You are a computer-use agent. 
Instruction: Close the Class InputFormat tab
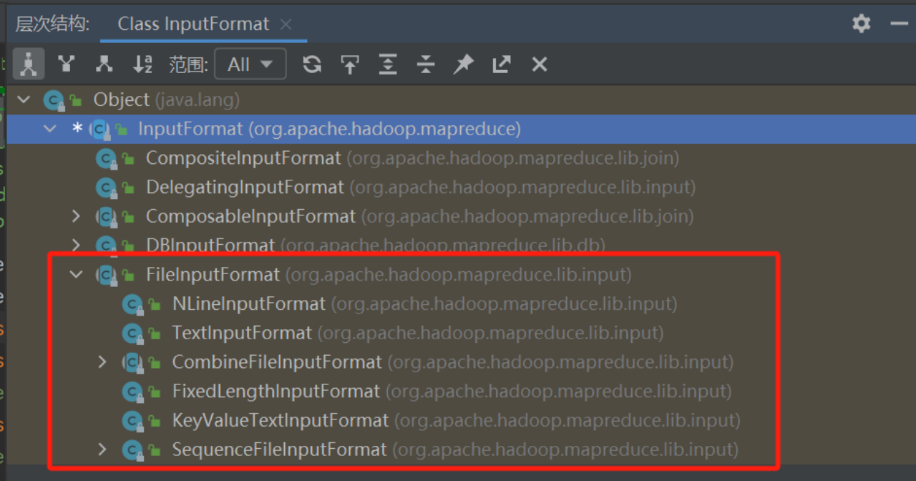286,24
